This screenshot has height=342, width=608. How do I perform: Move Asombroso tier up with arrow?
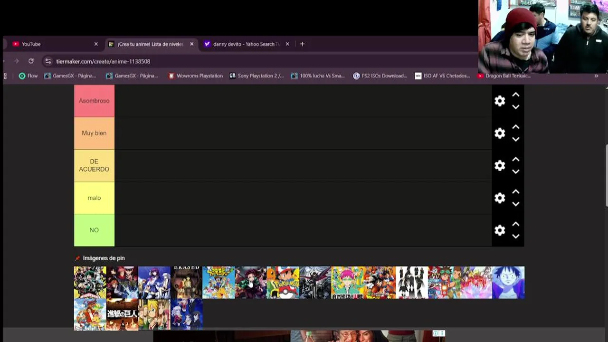click(516, 95)
